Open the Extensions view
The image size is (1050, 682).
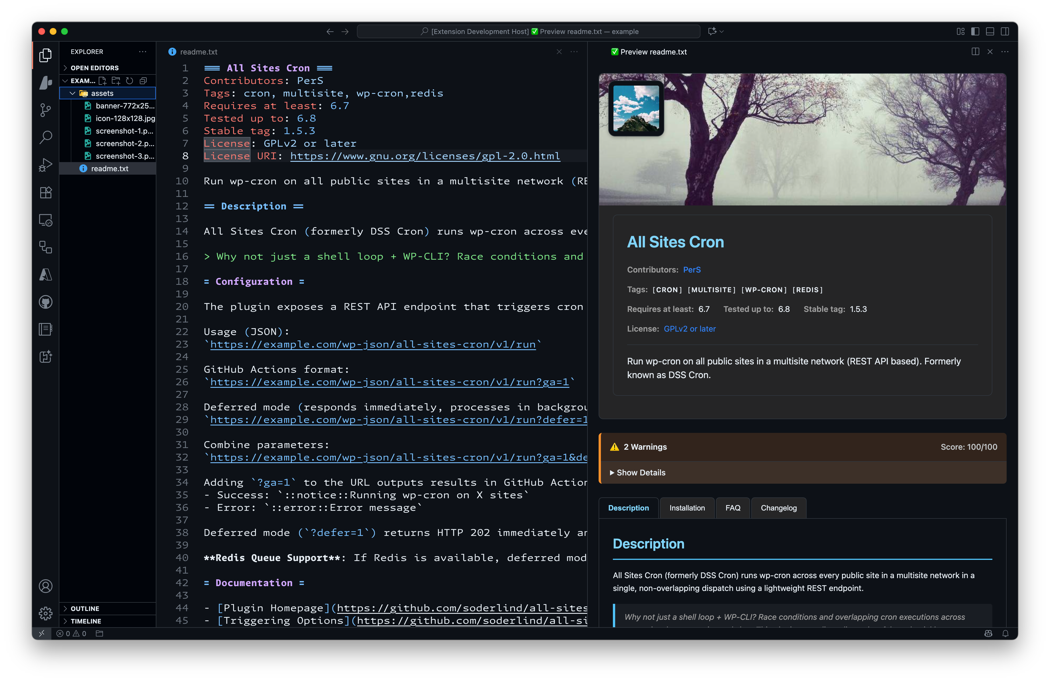point(45,192)
